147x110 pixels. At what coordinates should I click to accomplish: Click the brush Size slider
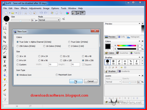(21, 20)
